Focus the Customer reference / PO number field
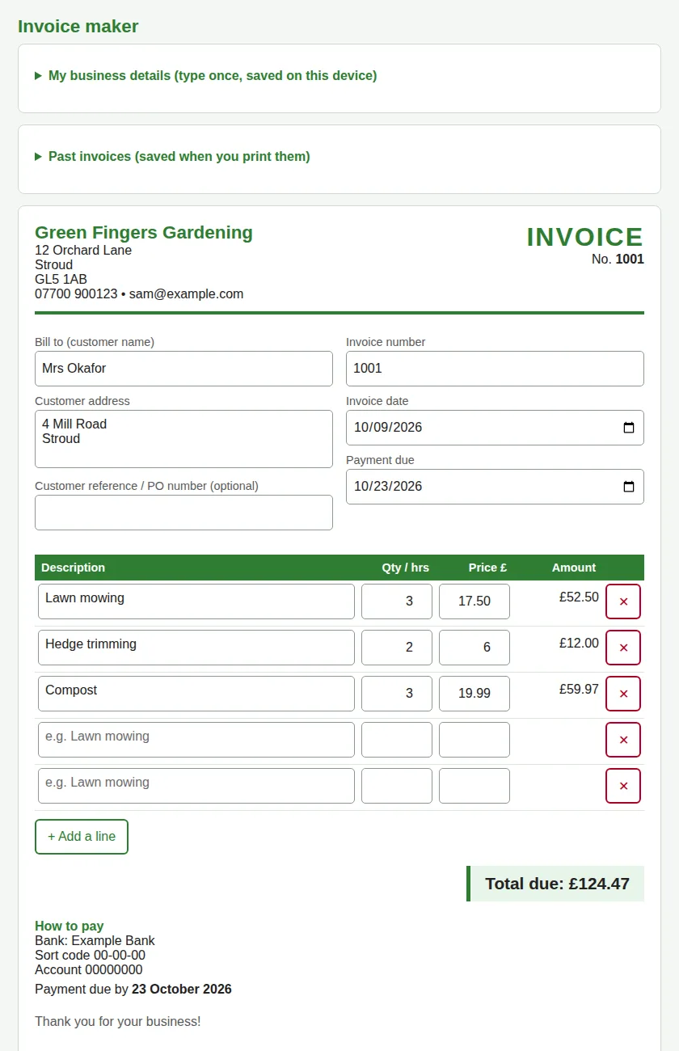Image resolution: width=679 pixels, height=1051 pixels. 183,513
